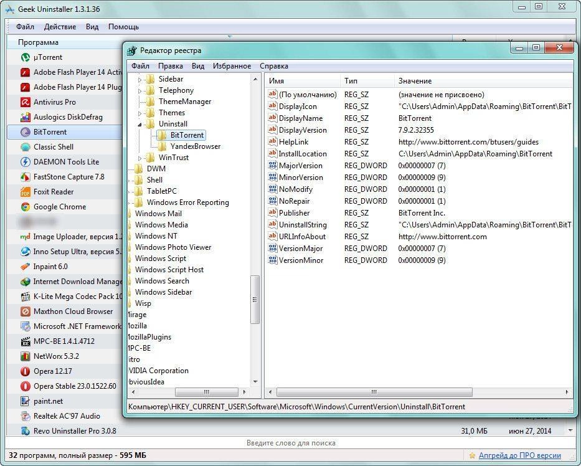581x466 pixels.
Task: Click the DisplayIcon string value icon
Action: (273, 107)
